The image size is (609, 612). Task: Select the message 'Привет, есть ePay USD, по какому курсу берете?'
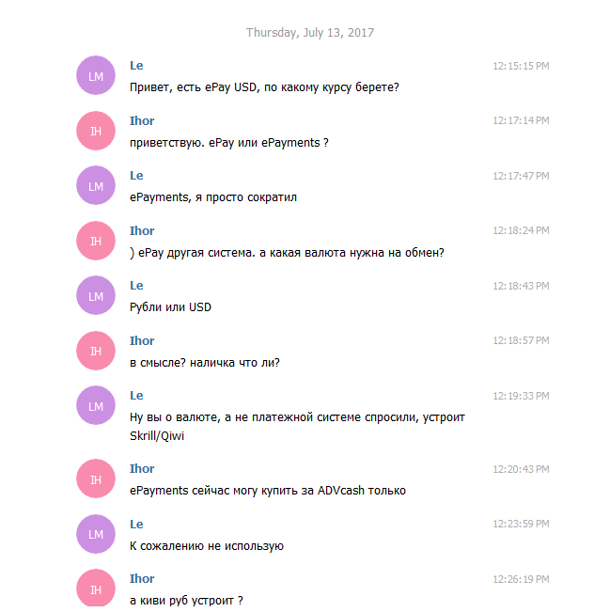pos(264,87)
